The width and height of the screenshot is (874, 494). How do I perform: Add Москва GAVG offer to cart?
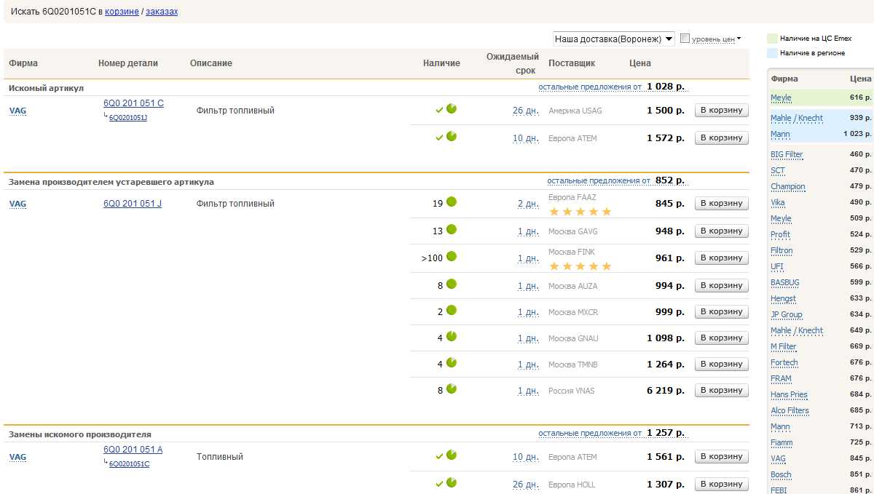click(x=721, y=231)
